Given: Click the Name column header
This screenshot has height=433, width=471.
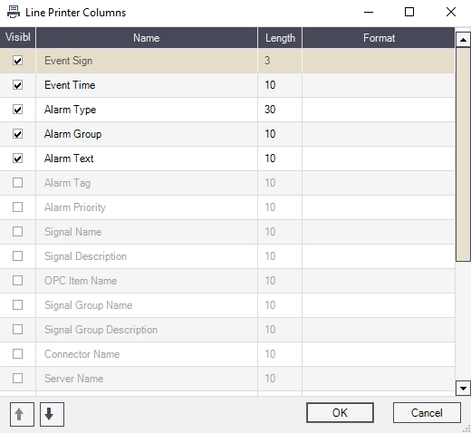Looking at the screenshot, I should (147, 38).
